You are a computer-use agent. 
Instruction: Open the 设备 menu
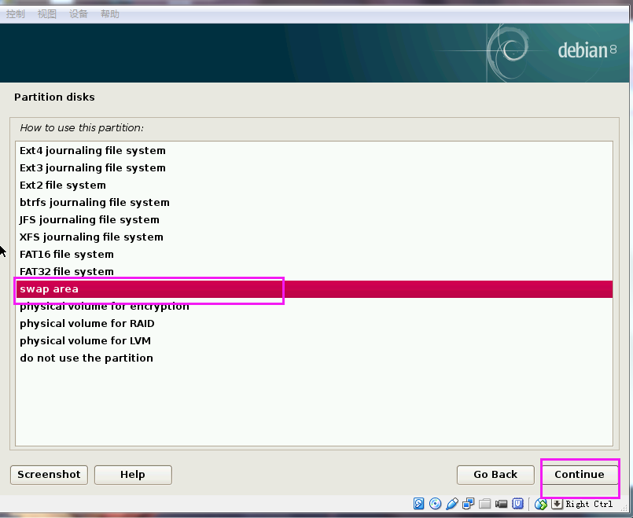pyautogui.click(x=79, y=13)
